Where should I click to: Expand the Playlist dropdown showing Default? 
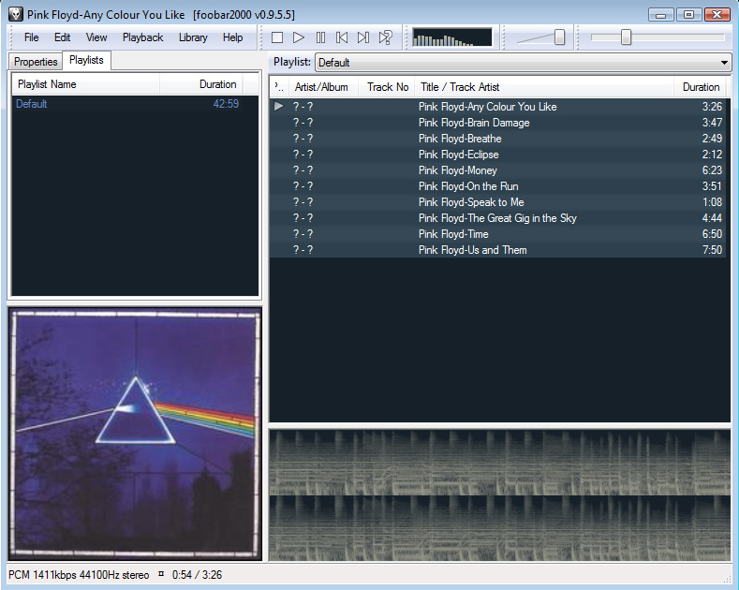pos(524,62)
